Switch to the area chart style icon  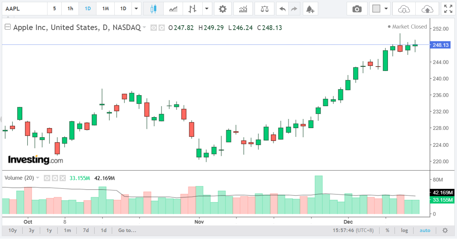click(173, 9)
